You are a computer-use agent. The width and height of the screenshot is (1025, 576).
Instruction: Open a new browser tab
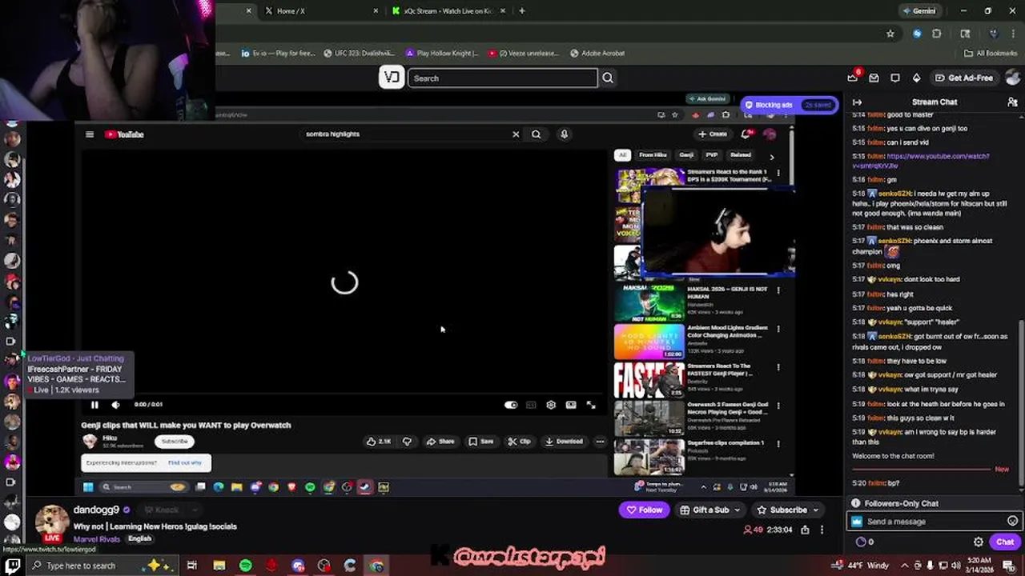(x=522, y=11)
